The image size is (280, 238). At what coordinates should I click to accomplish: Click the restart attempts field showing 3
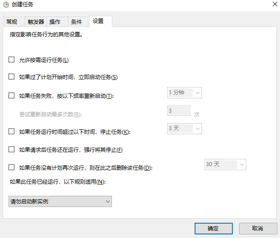(x=178, y=111)
